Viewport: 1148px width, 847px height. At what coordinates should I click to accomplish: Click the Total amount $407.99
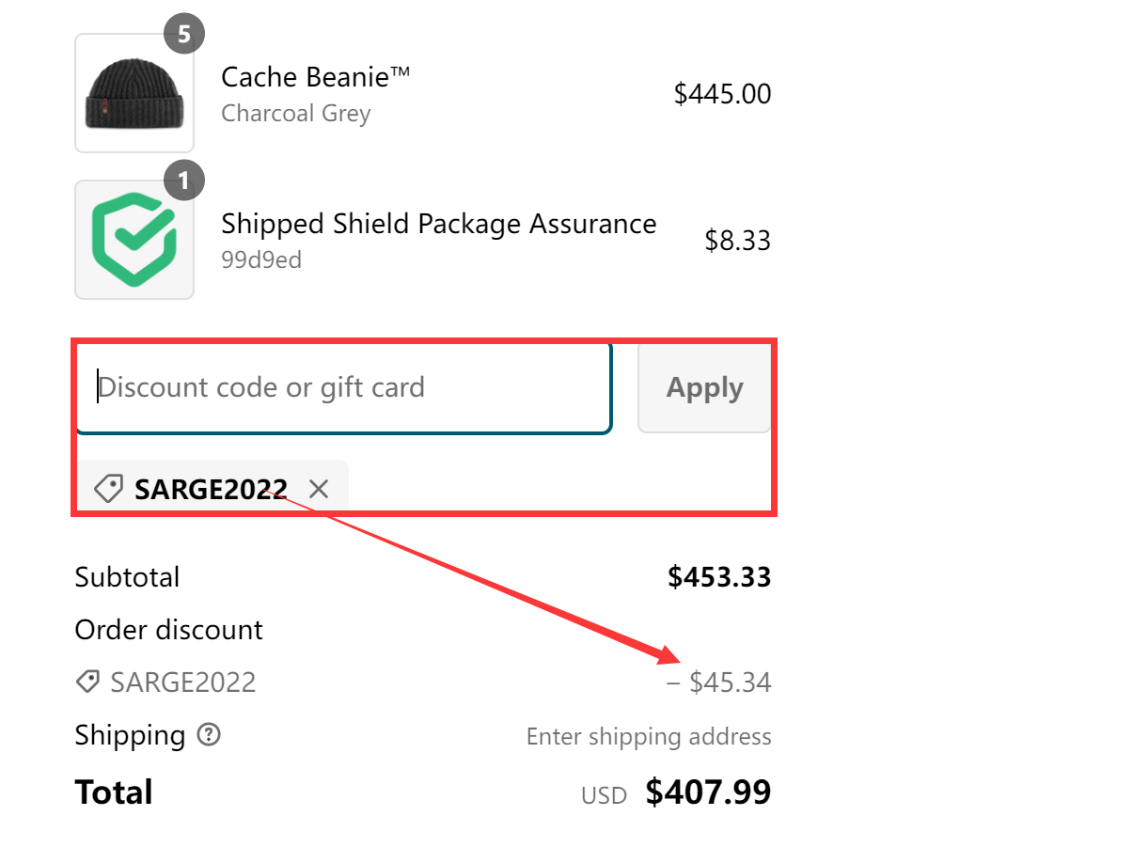(x=708, y=792)
